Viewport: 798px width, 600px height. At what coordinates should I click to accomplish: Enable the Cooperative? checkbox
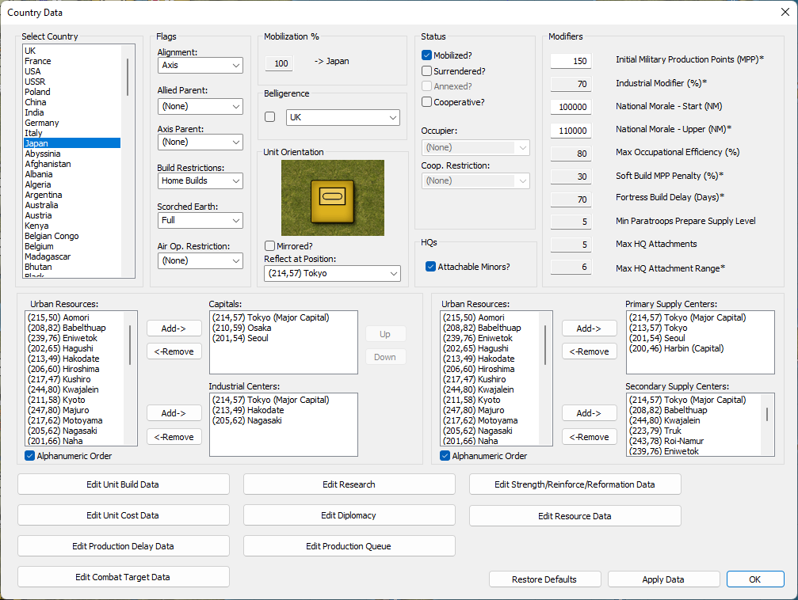pos(426,102)
